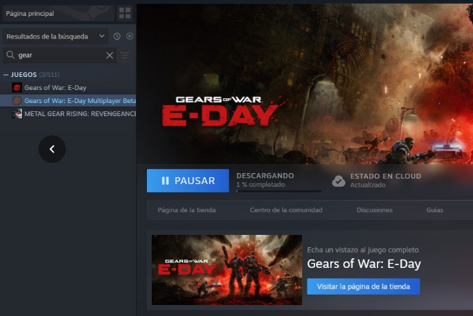Open the Página de la tienda tab

click(x=187, y=210)
